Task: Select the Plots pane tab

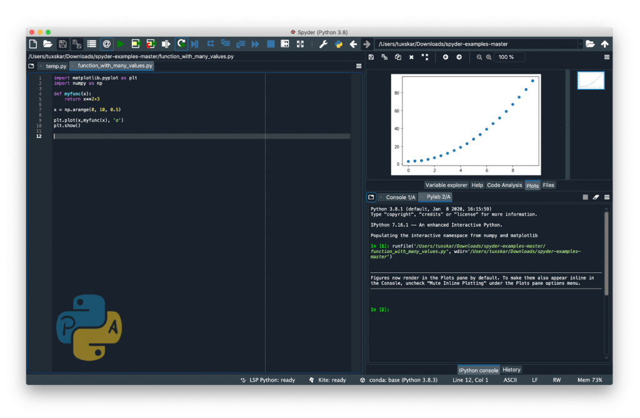Action: pyautogui.click(x=532, y=186)
